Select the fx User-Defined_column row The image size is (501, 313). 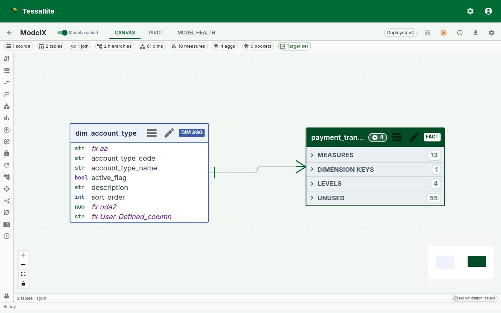click(139, 217)
